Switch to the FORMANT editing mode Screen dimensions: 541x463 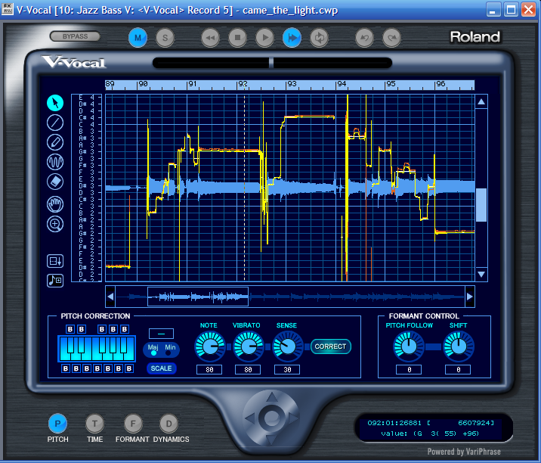coord(133,423)
